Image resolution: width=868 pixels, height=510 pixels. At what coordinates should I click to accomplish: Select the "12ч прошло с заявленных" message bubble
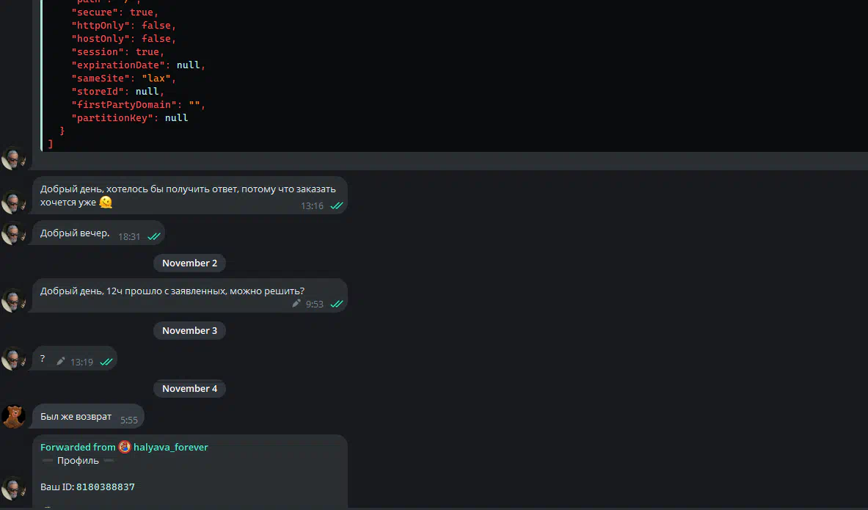click(172, 291)
